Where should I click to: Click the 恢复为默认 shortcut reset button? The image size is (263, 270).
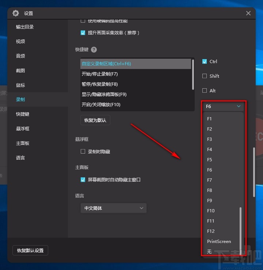(x=95, y=120)
